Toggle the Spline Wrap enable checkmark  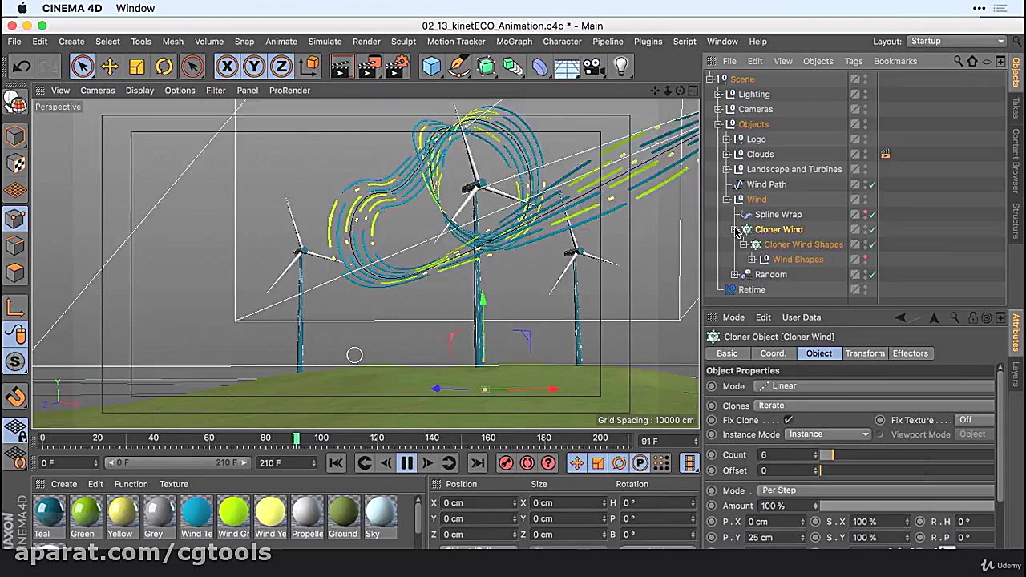(x=872, y=215)
